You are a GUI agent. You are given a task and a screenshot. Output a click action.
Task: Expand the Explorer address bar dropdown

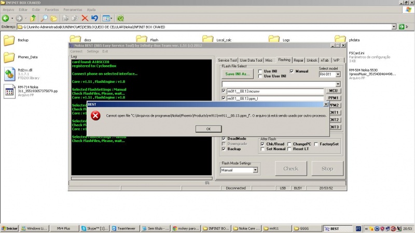tap(394, 27)
